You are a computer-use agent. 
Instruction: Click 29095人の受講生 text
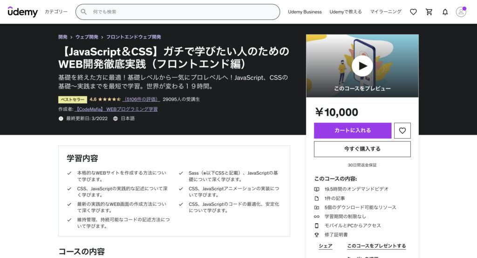coord(181,99)
